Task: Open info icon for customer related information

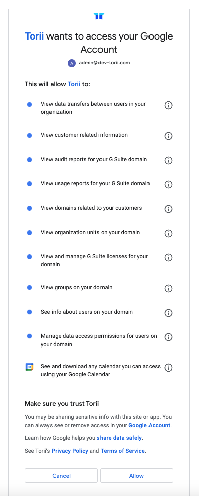Action: point(168,136)
